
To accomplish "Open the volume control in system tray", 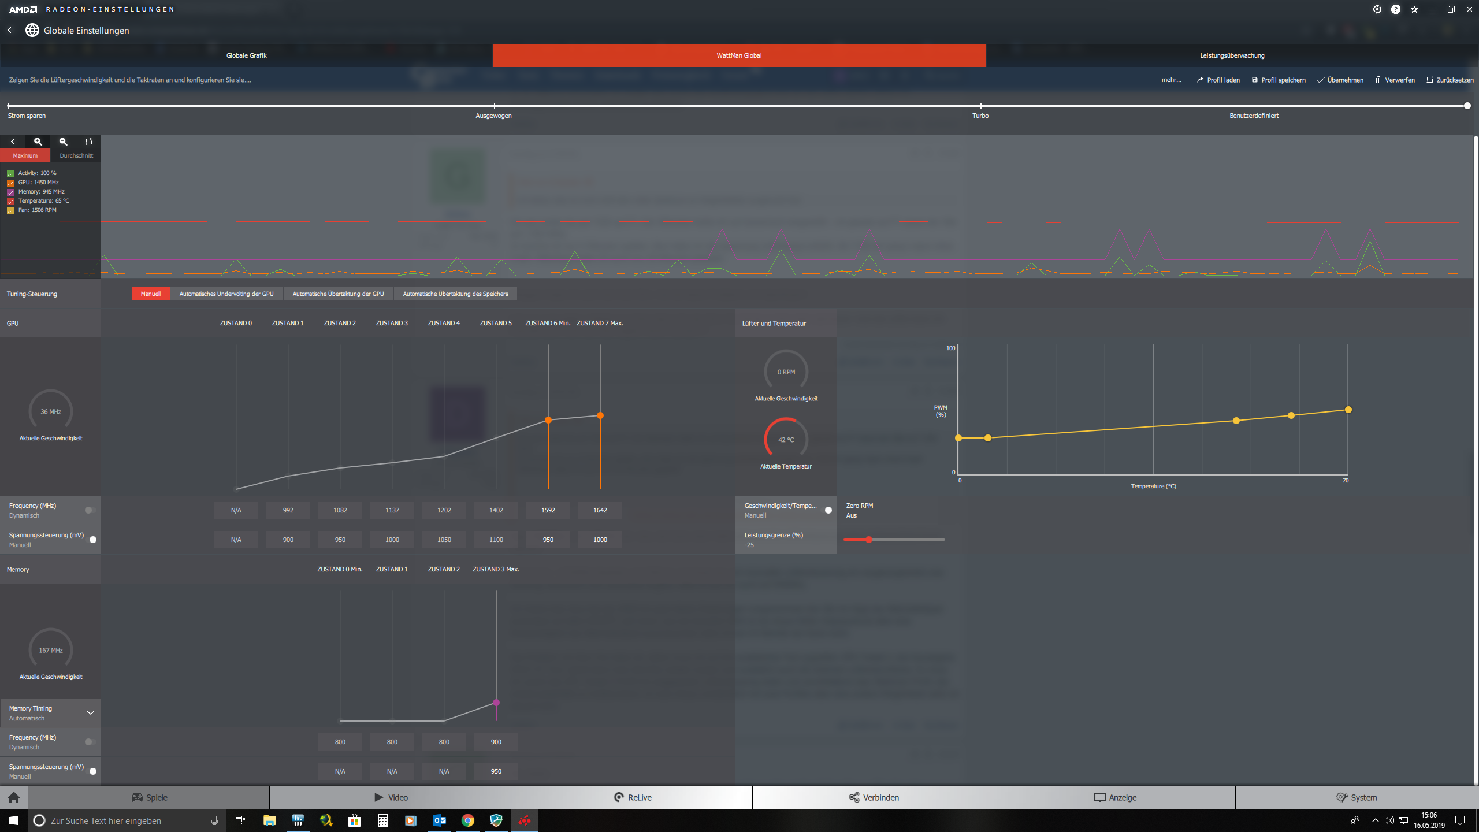I will [x=1389, y=820].
